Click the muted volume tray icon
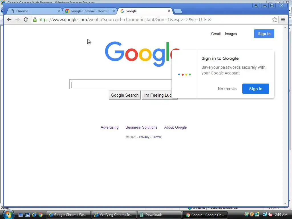Screen dimensions: 292x219 tap(270, 214)
